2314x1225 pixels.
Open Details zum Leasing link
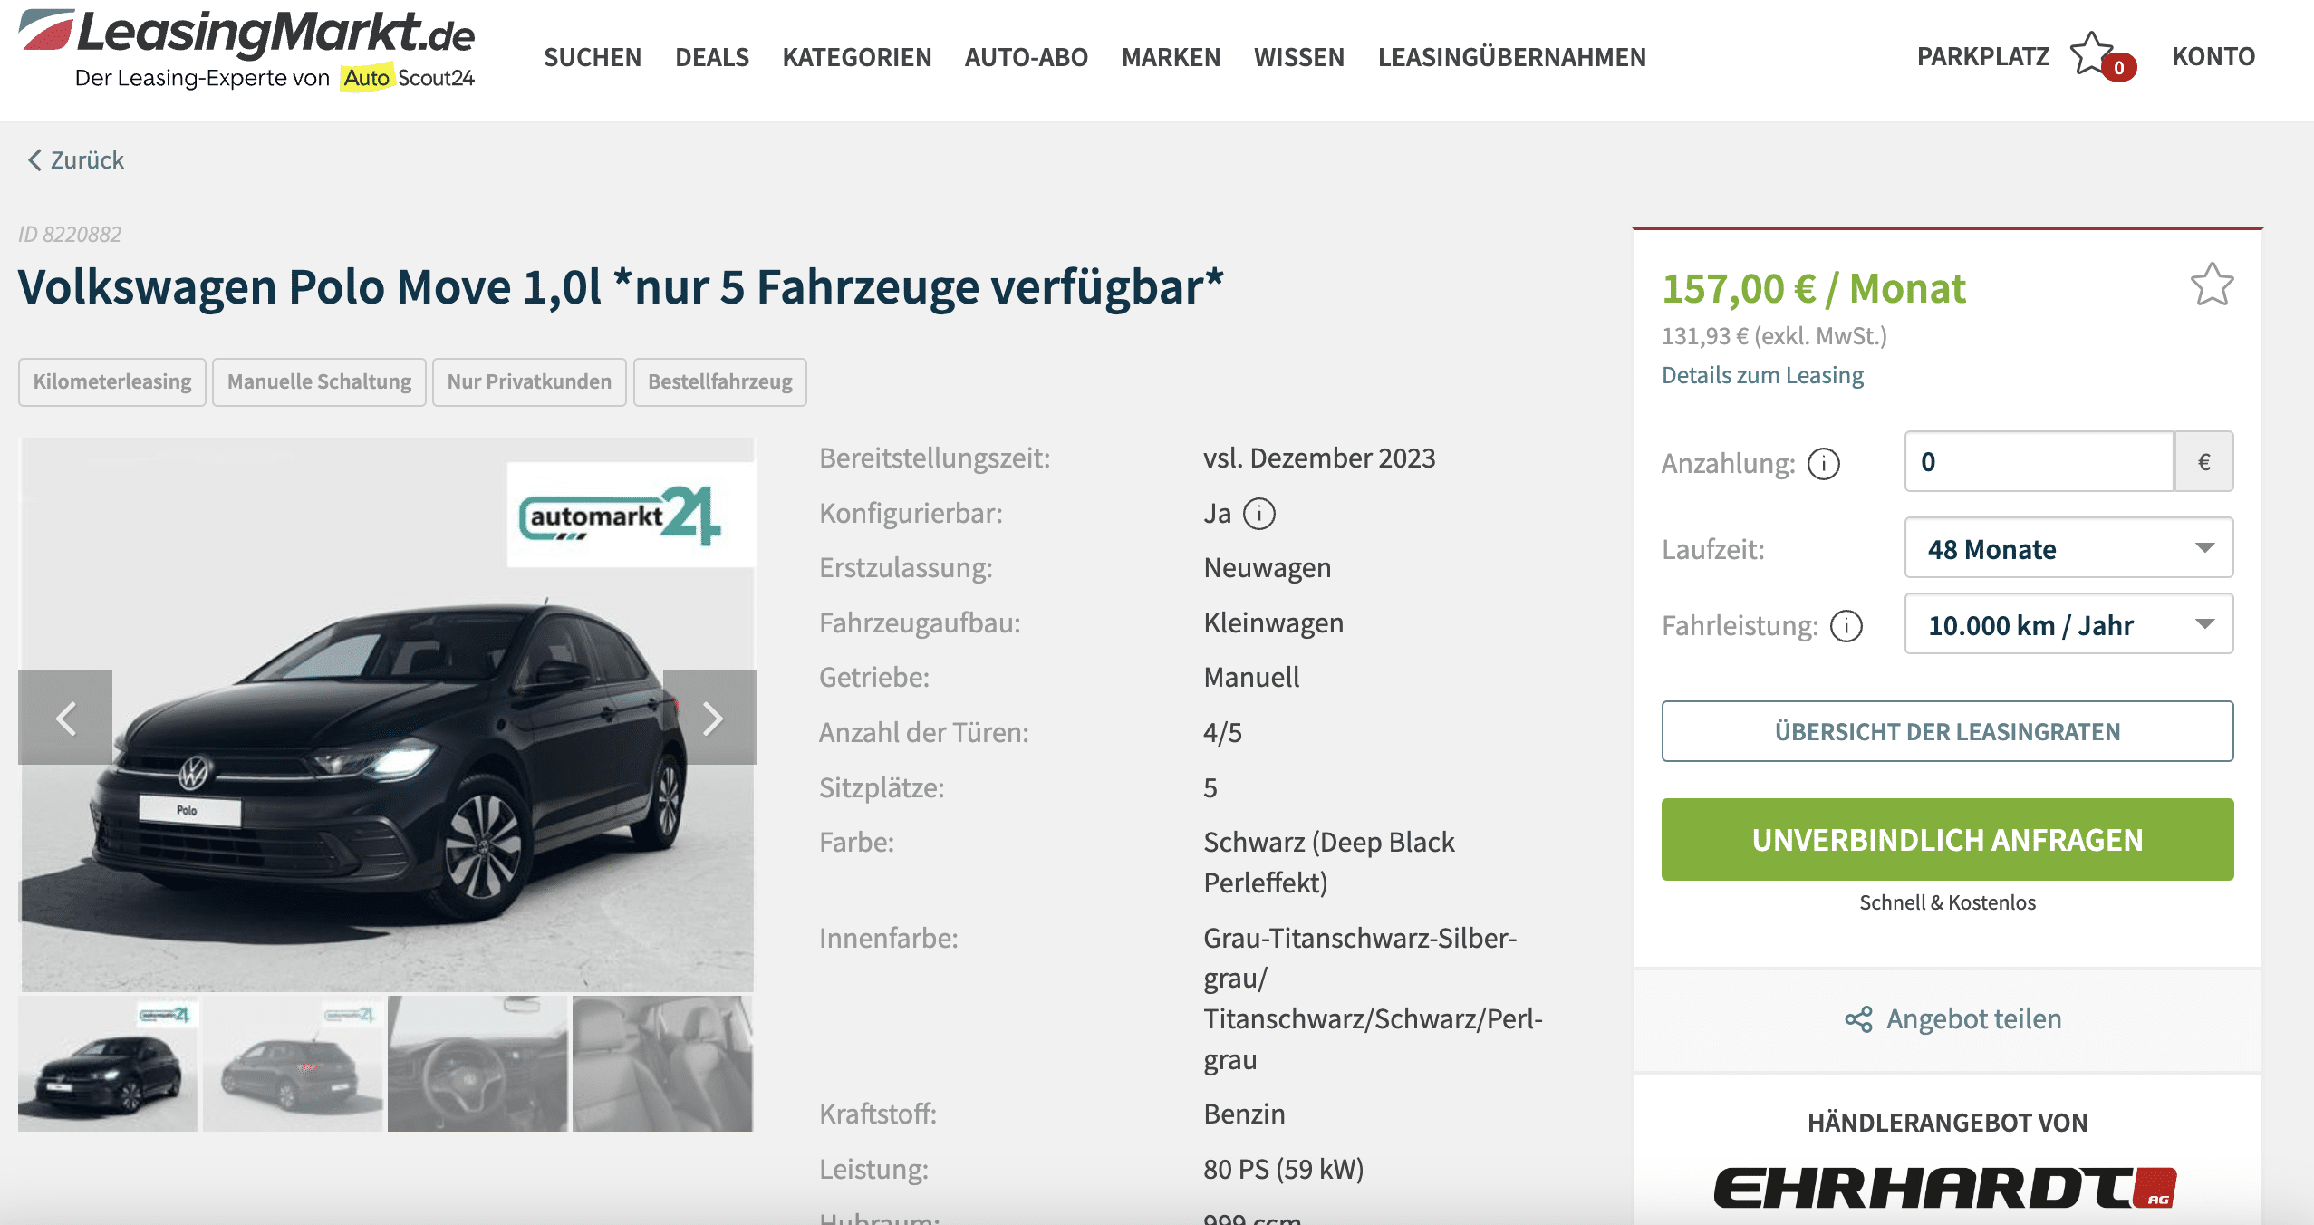click(1762, 375)
